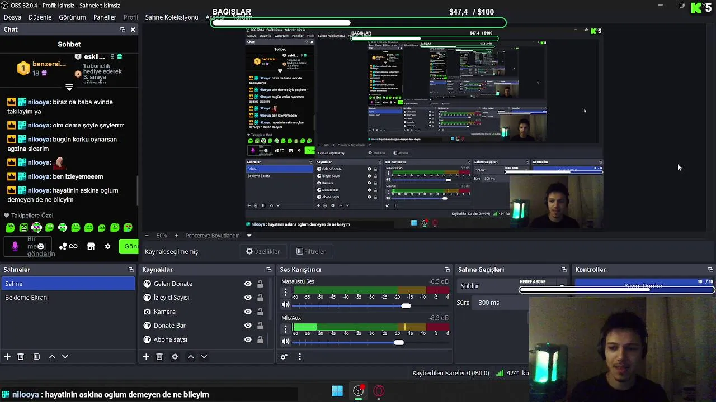Image resolution: width=716 pixels, height=402 pixels.
Task: Open source properties gear in Kaynaklar toolbar
Action: [x=175, y=357]
